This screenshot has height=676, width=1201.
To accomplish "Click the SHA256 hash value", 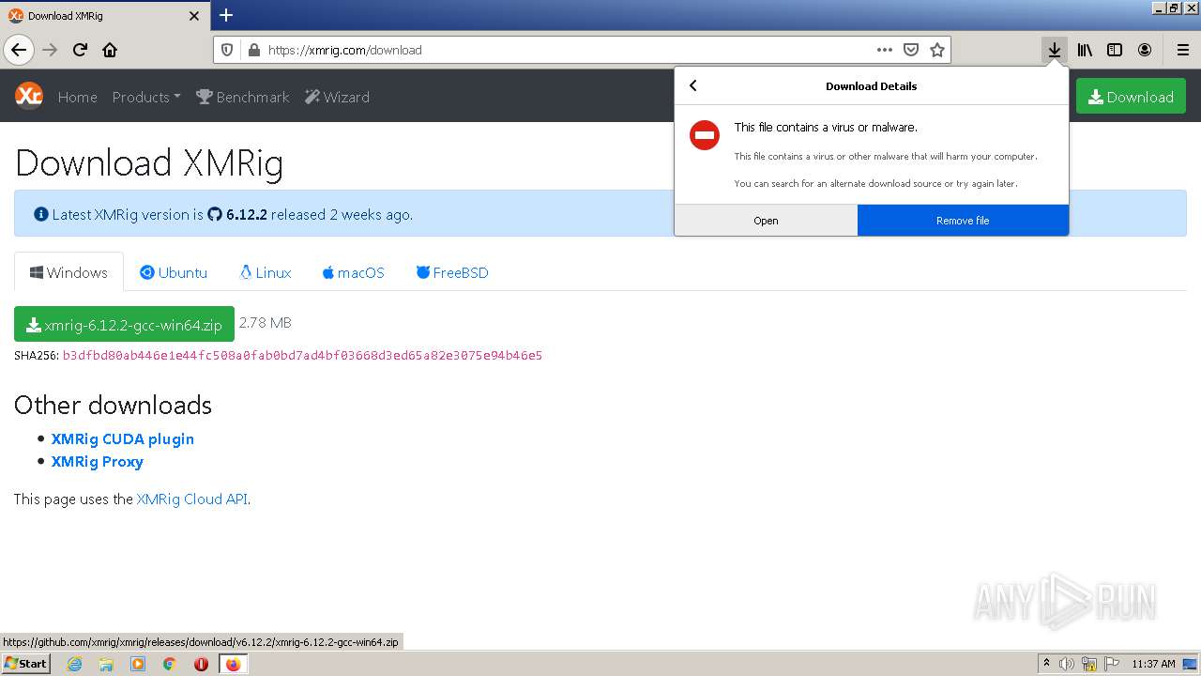I will click(x=302, y=355).
